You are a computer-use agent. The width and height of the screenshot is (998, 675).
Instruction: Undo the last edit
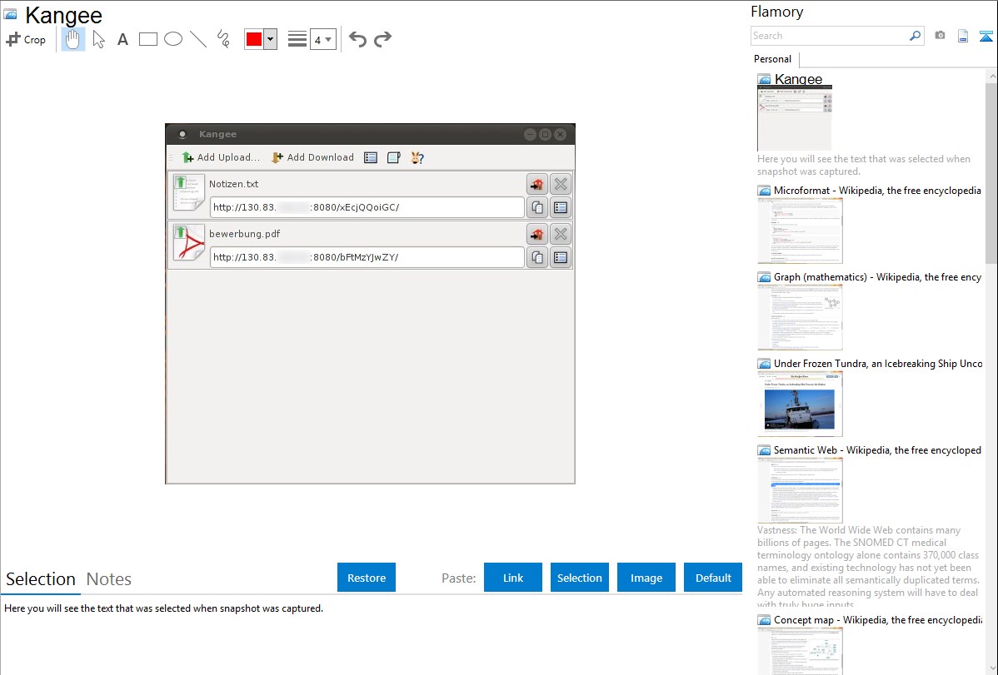tap(357, 39)
